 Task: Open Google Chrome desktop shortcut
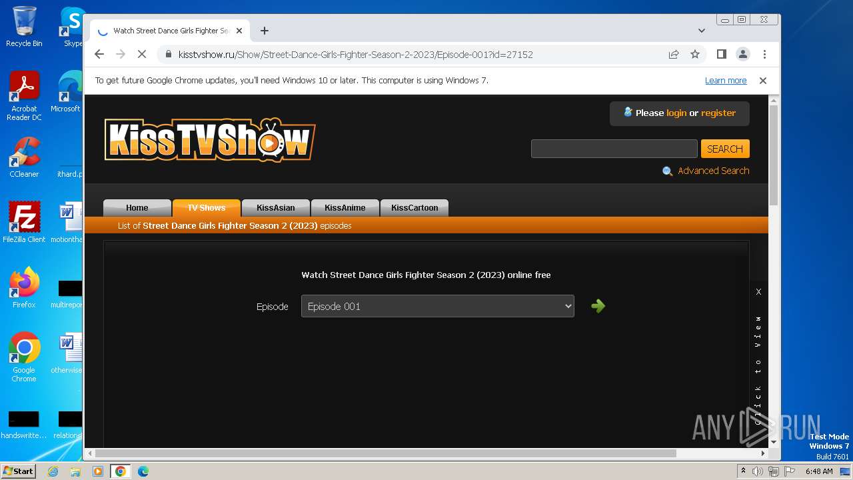[x=24, y=357]
